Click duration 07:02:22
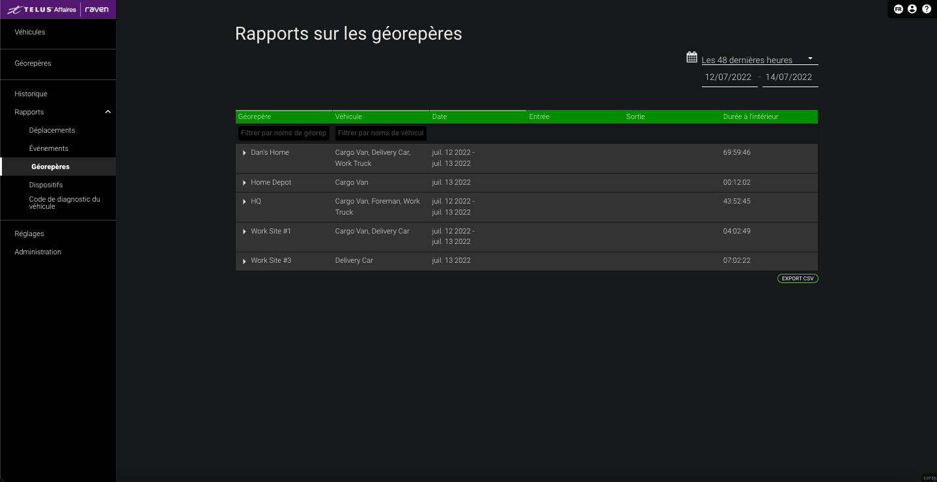937x482 pixels. point(736,260)
